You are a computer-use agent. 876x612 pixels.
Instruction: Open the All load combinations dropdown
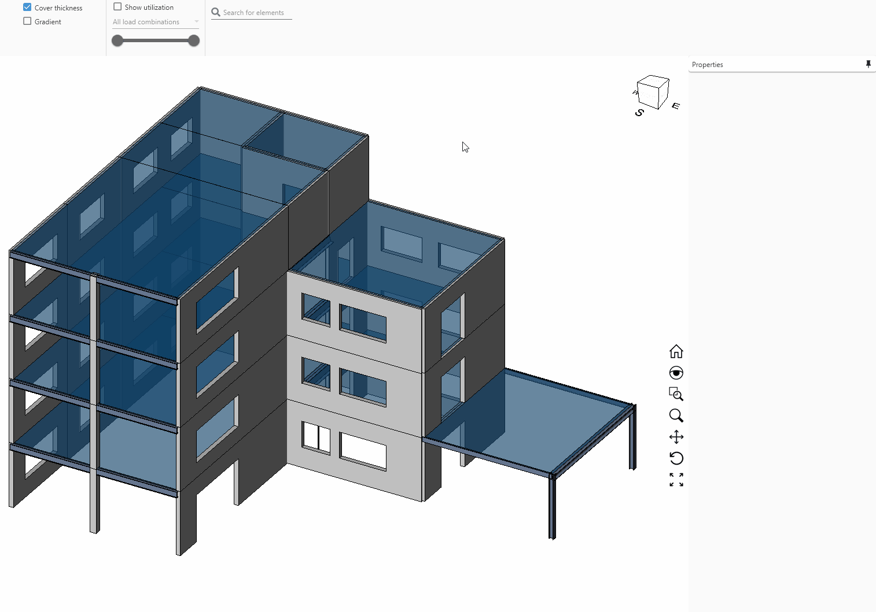point(156,22)
